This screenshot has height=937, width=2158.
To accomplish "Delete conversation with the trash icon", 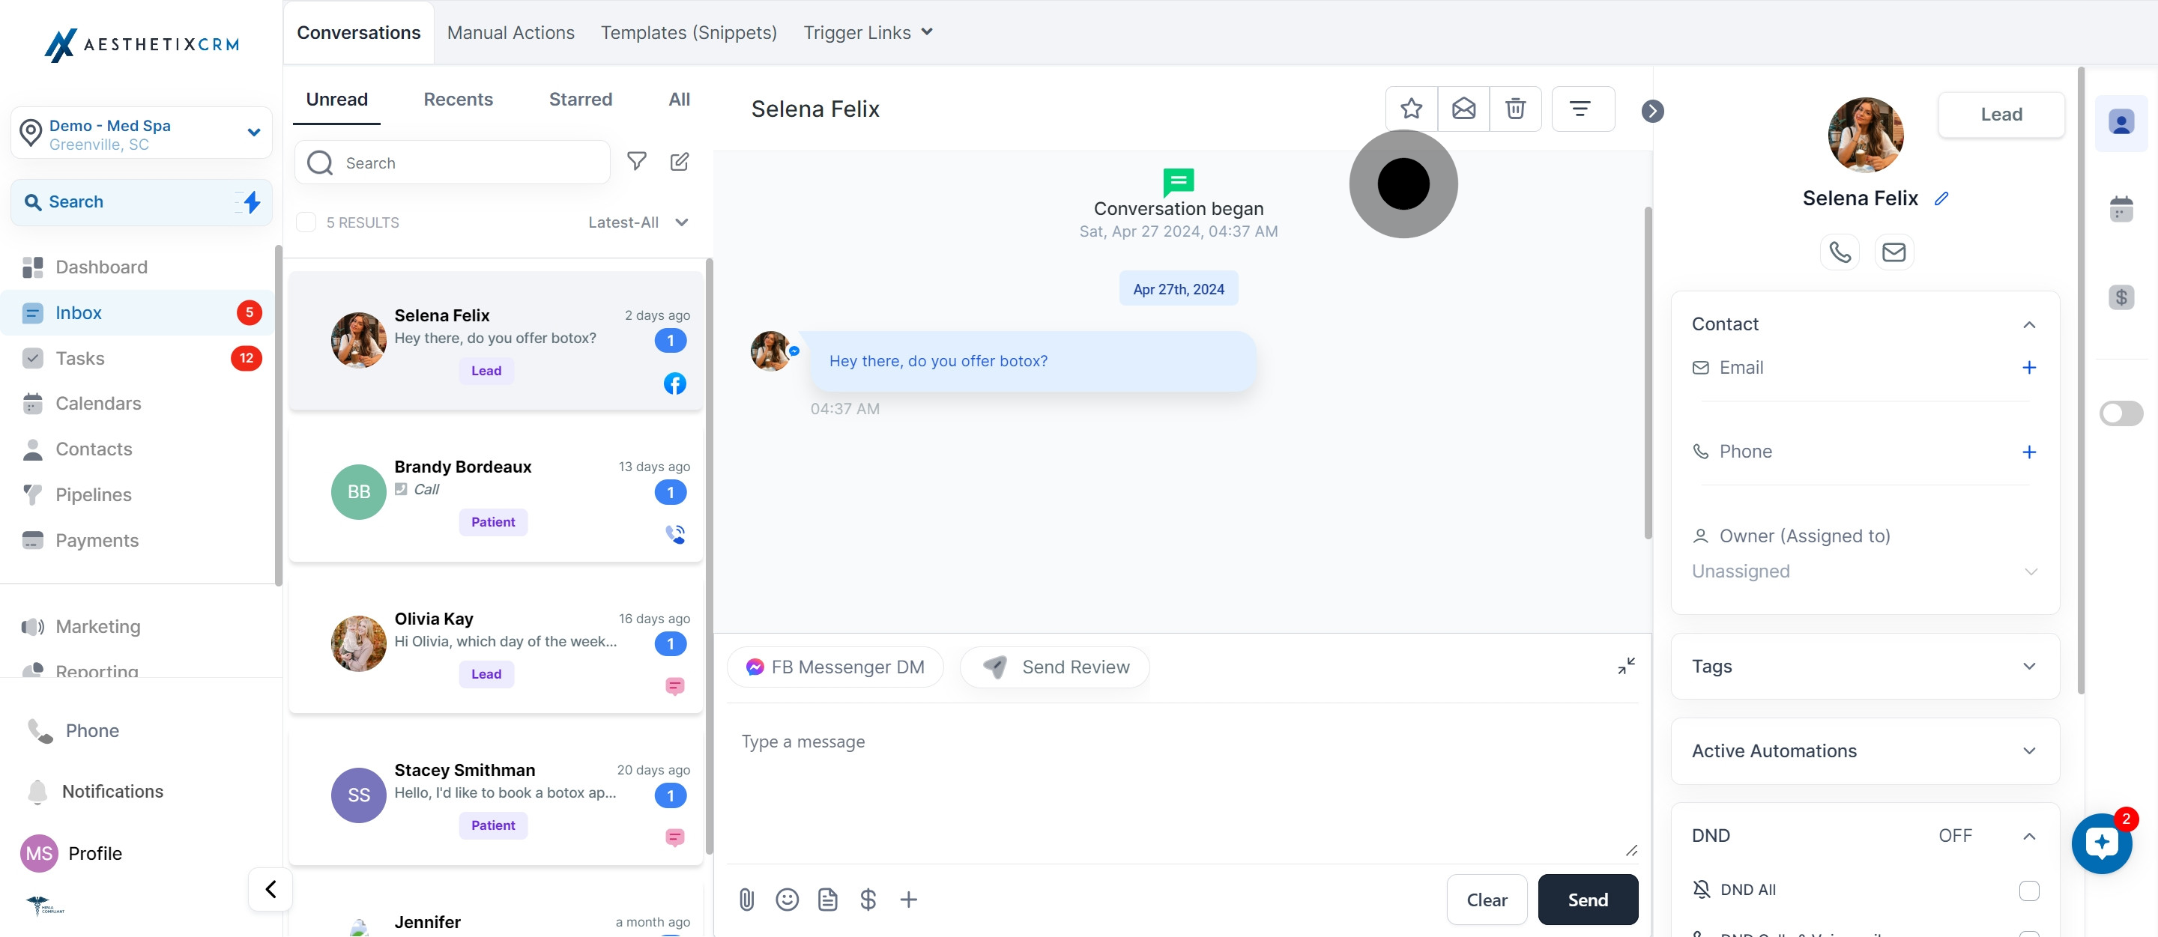I will click(x=1515, y=109).
